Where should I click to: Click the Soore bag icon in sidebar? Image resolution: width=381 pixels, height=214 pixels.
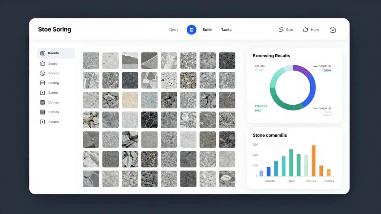point(42,64)
